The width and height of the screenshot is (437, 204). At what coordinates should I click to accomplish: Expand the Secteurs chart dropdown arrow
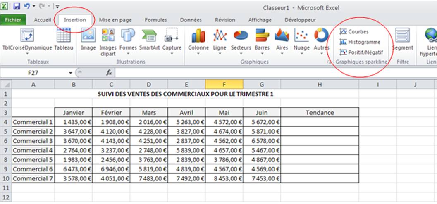(241, 53)
